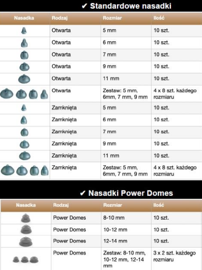Select the Otwarta four-dome set image
Image resolution: width=202 pixels, height=270 pixels.
(x=24, y=94)
